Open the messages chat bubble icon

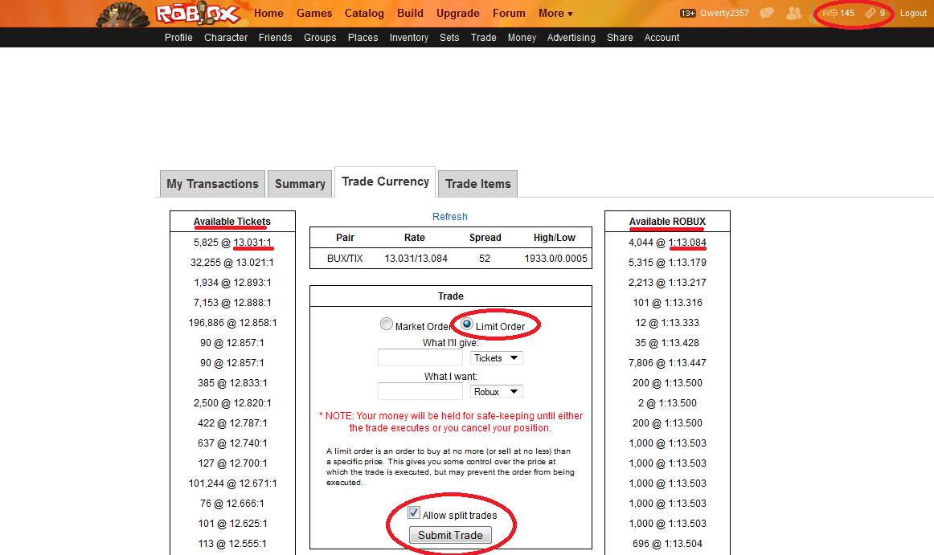pyautogui.click(x=767, y=13)
